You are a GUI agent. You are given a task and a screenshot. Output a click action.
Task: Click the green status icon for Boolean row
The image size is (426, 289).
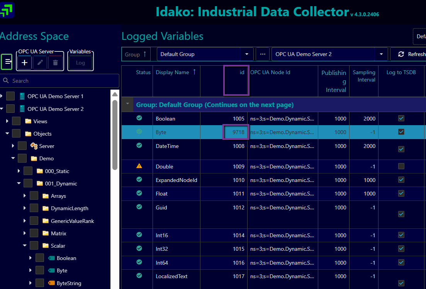[139, 118]
